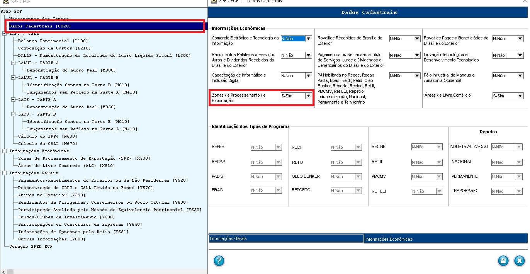Image resolution: width=530 pixels, height=274 pixels.
Task: Collapse the IRPJ / CSLL tree node
Action: point(4,34)
